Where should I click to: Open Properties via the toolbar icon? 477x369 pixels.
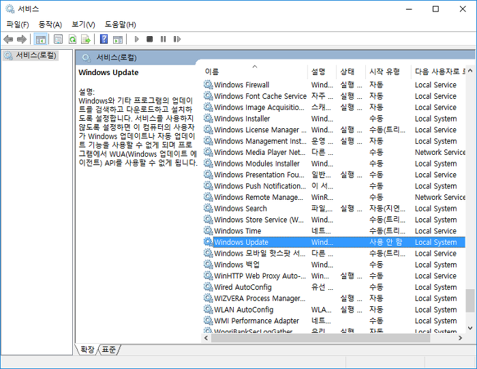pos(58,40)
